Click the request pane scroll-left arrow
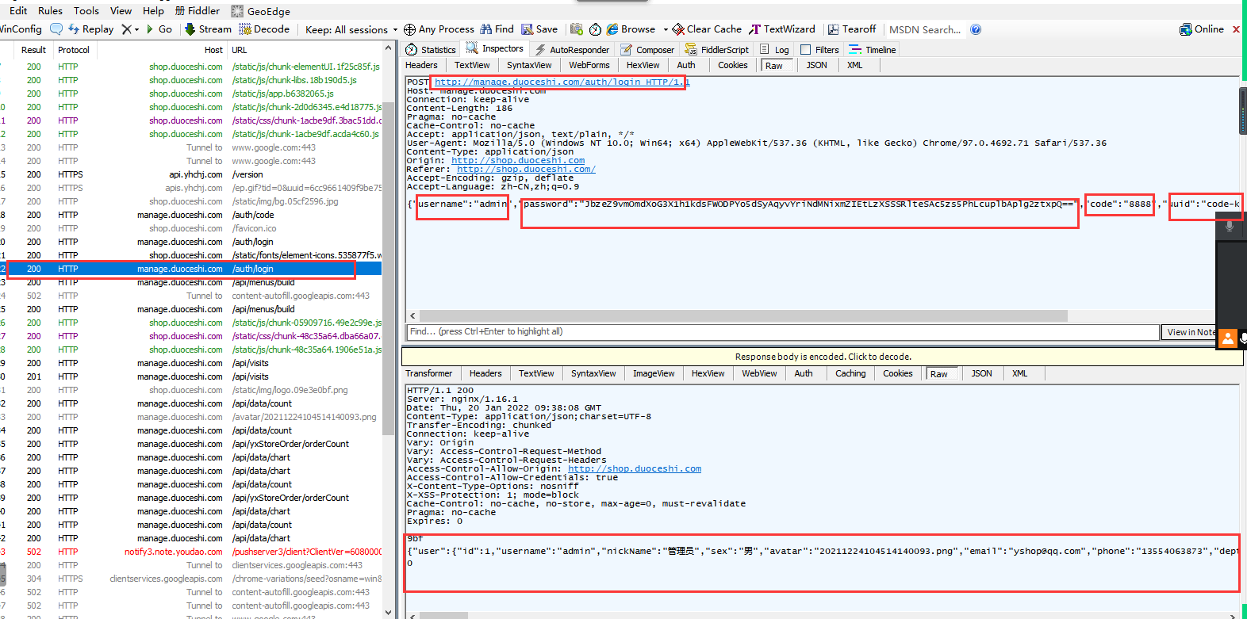 412,315
